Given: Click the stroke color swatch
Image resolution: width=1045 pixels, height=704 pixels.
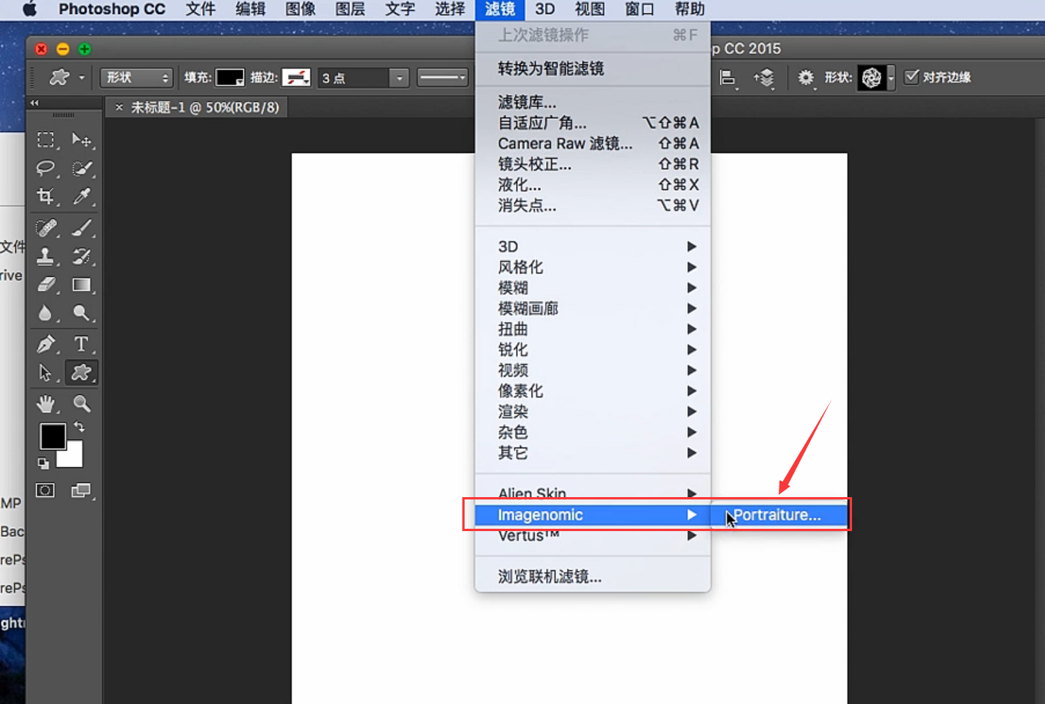Looking at the screenshot, I should 296,77.
